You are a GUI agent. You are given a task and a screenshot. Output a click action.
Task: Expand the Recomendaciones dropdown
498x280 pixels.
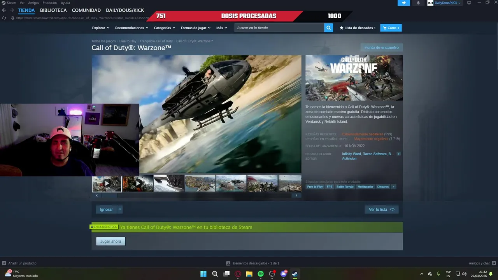tap(132, 28)
